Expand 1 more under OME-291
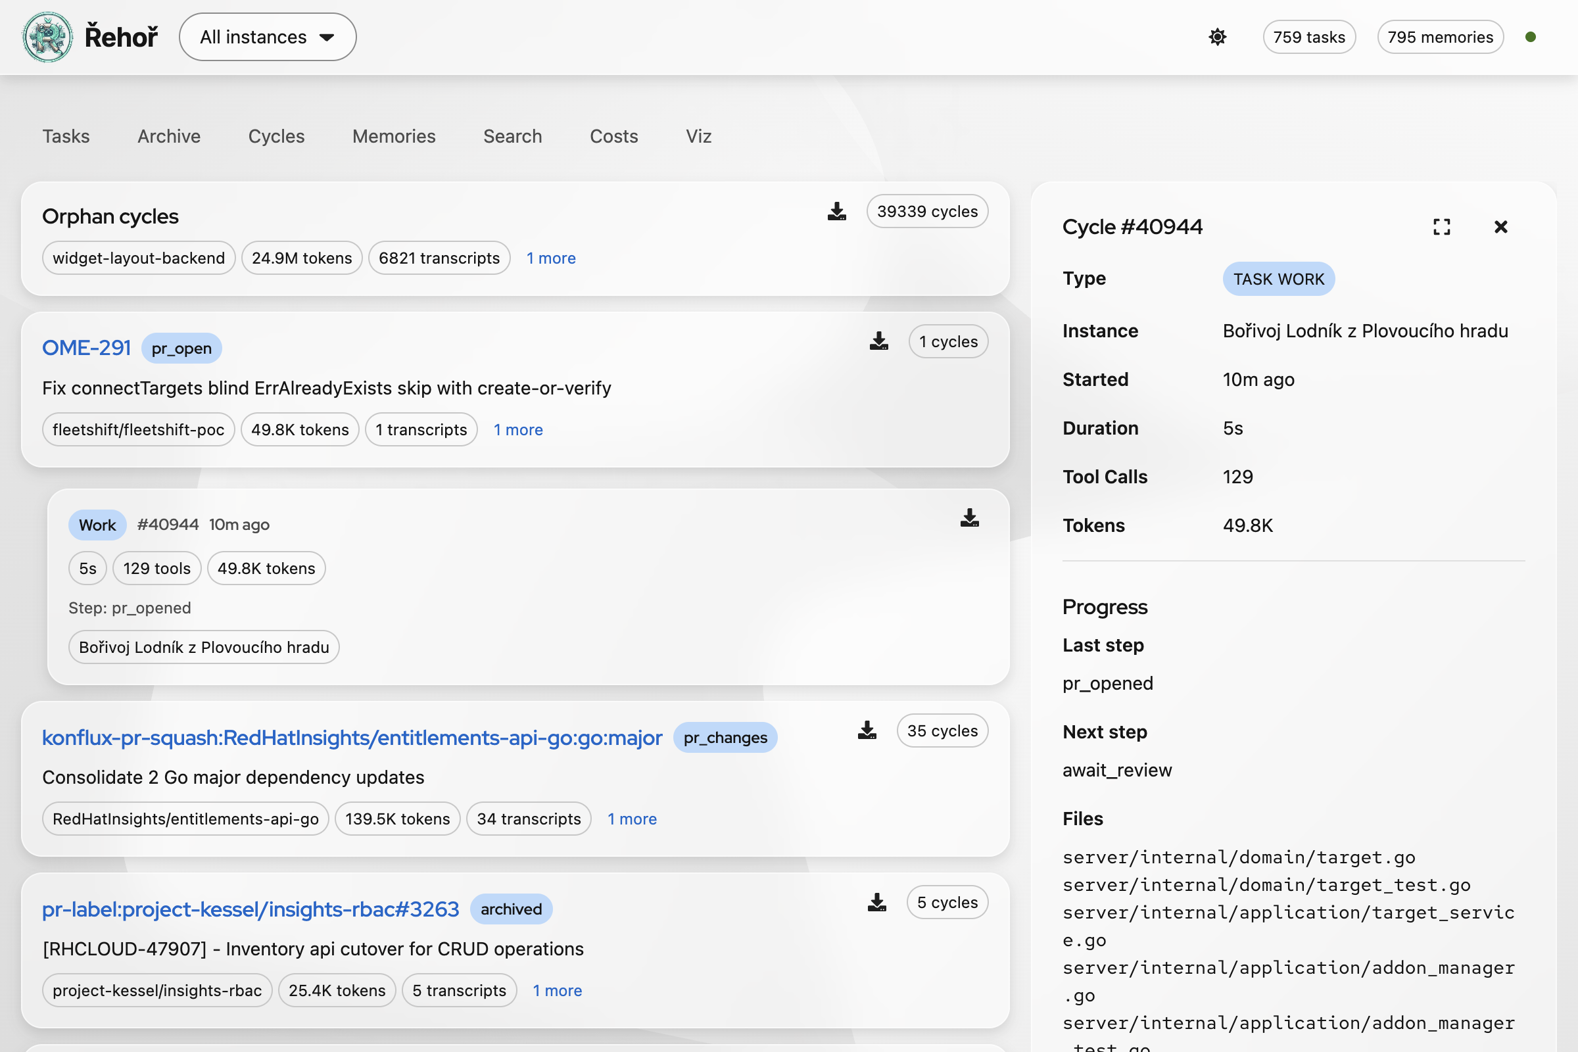This screenshot has width=1578, height=1052. coord(518,430)
